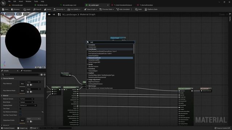Use selected asset for Phys Material
Screen dimensions: 232x130
pyautogui.click(x=28, y=85)
